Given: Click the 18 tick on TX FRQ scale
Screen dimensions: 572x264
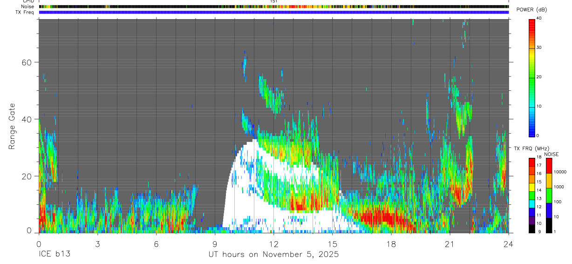Looking at the screenshot, I should [538, 157].
